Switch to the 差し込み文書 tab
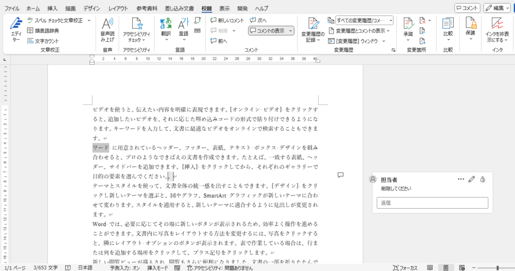 (180, 9)
